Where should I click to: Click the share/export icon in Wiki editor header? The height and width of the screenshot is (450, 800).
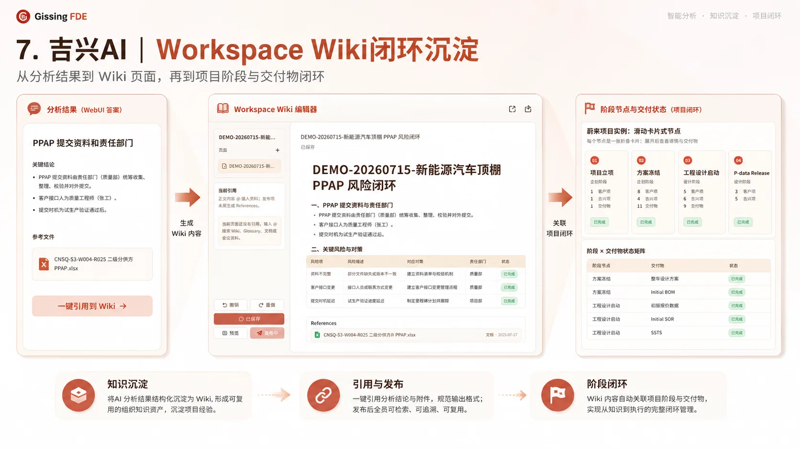point(528,109)
